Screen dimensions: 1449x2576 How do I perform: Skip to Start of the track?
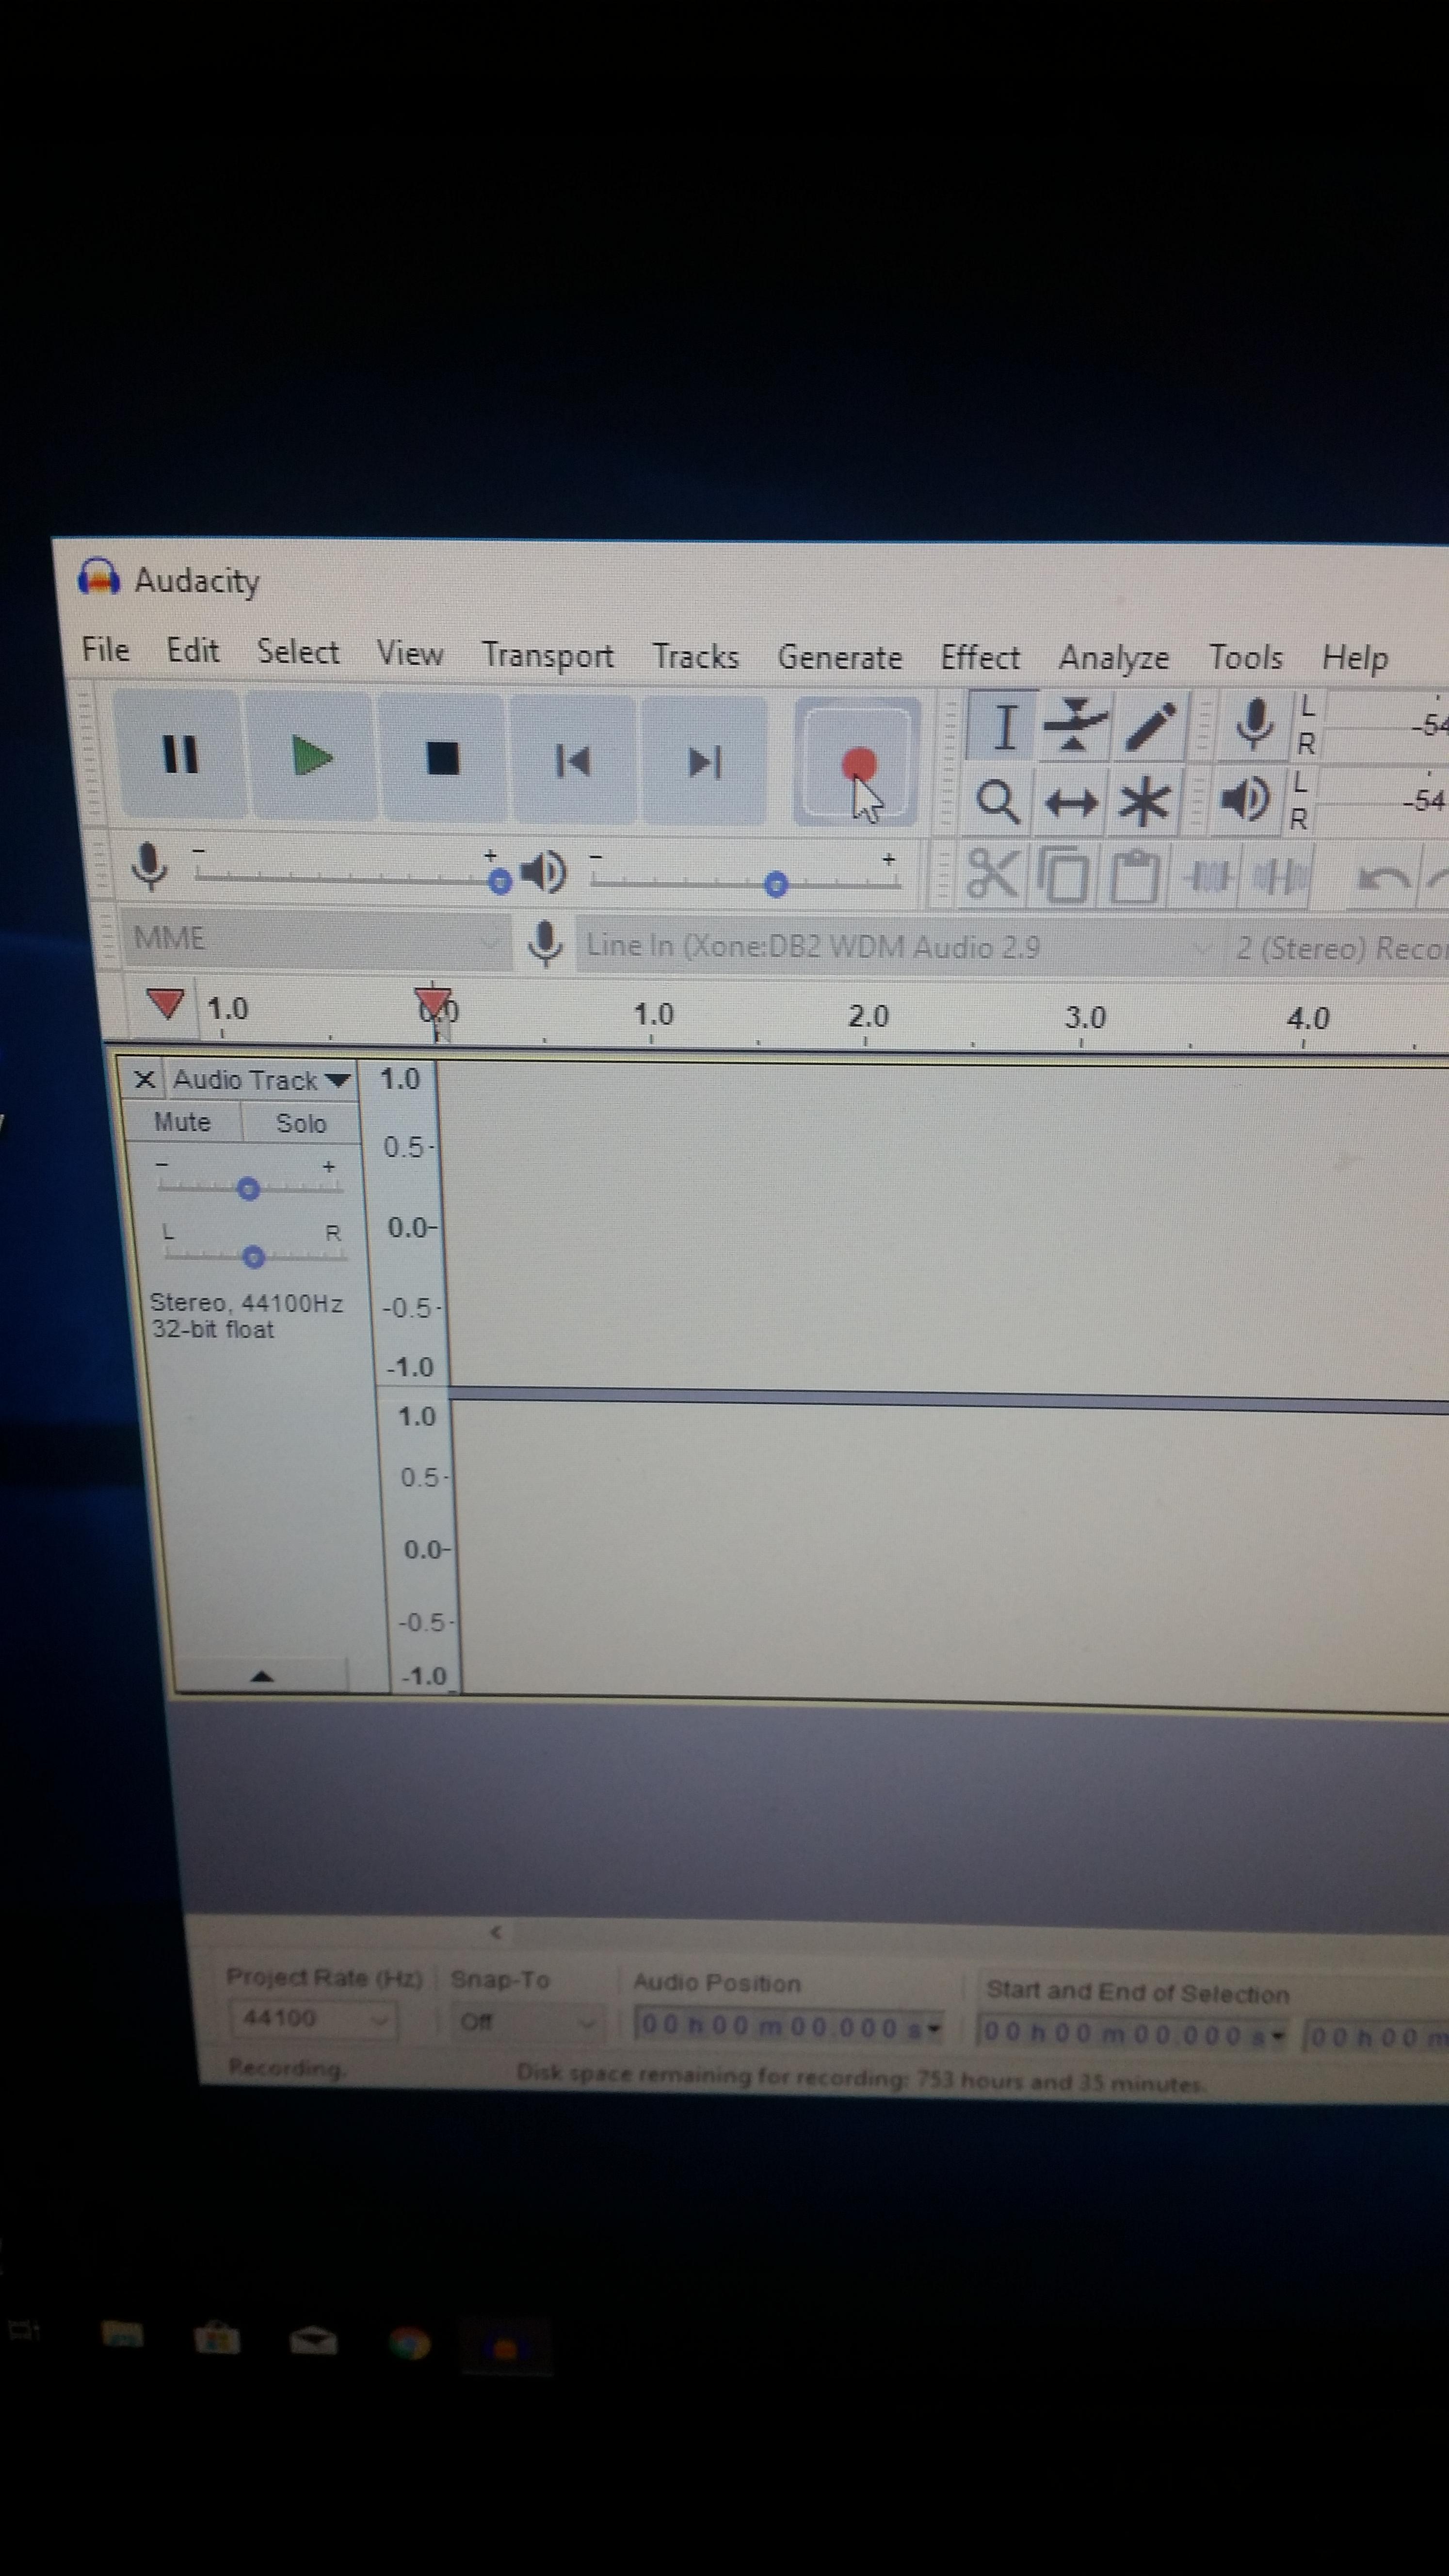point(573,761)
